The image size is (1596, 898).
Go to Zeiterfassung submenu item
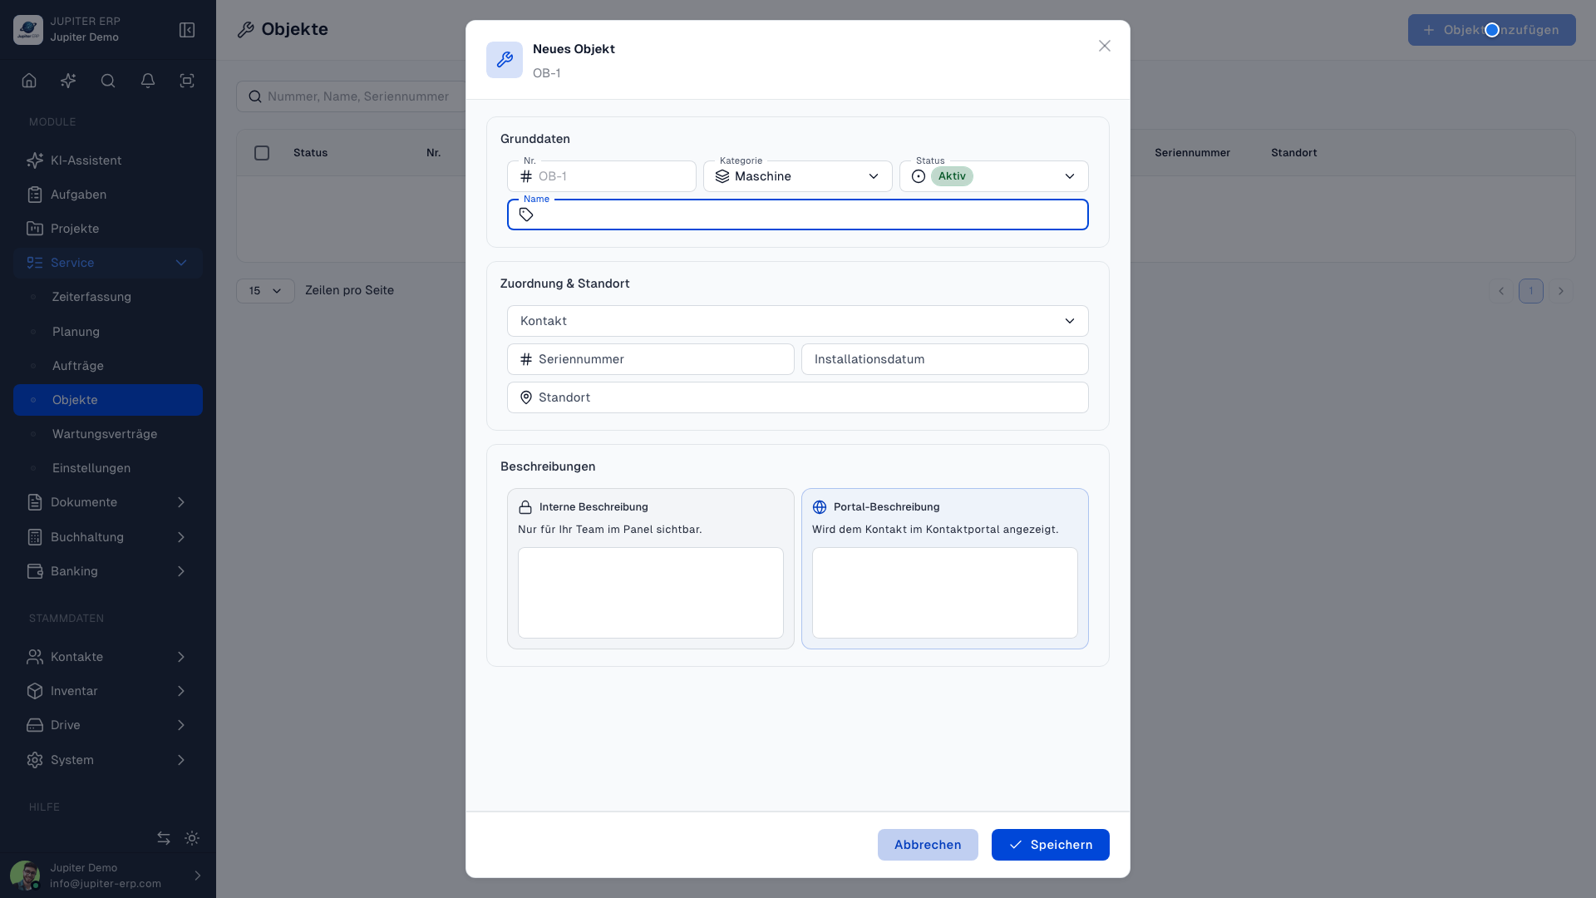108,297
